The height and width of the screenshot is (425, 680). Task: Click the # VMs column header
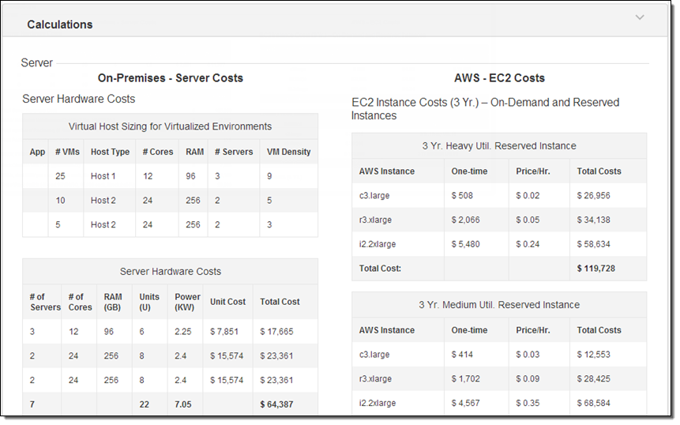pyautogui.click(x=67, y=152)
